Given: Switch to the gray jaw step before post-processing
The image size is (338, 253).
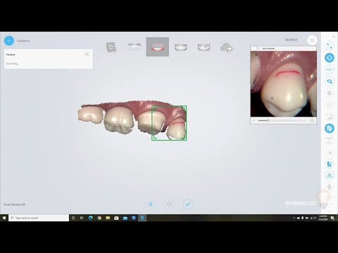Looking at the screenshot, I should pyautogui.click(x=181, y=47).
